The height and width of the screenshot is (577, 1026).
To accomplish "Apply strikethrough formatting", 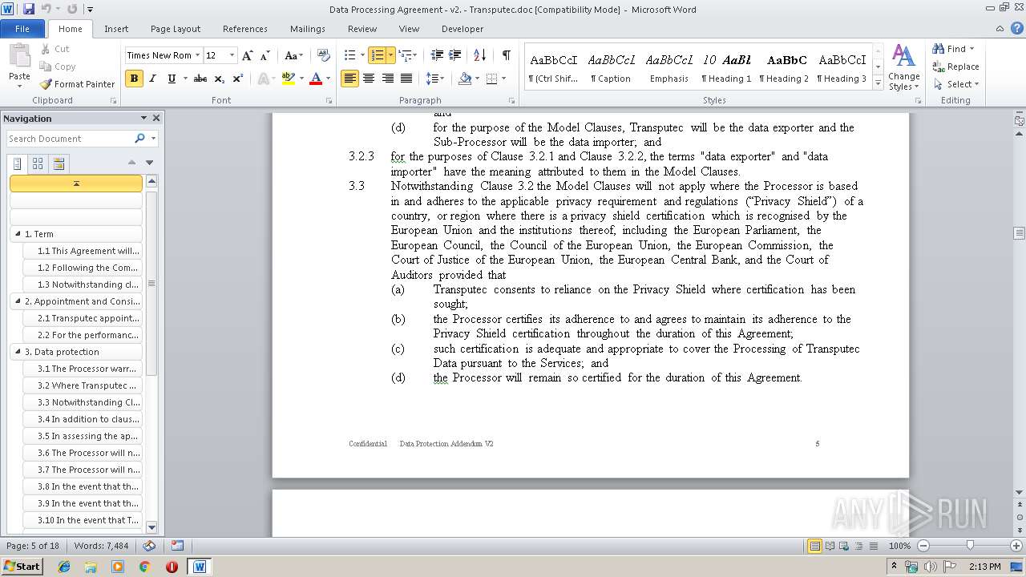I will coord(200,79).
